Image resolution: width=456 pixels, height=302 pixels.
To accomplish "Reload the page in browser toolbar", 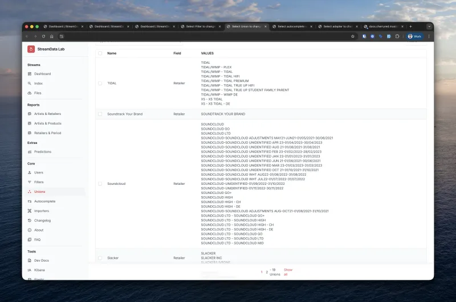I will coord(43,36).
